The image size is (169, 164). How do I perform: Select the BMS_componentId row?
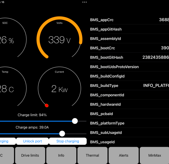click(130, 95)
